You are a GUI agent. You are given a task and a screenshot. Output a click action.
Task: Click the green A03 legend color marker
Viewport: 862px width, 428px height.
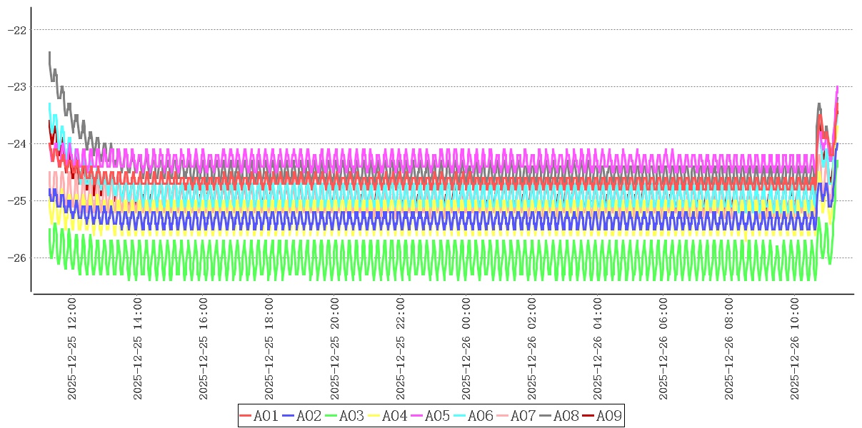pyautogui.click(x=331, y=416)
